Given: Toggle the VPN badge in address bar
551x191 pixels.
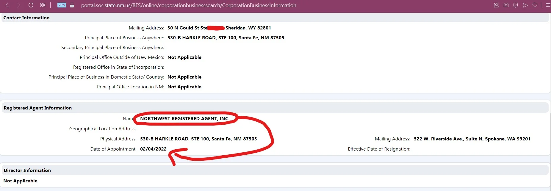Looking at the screenshot, I should pos(62,5).
